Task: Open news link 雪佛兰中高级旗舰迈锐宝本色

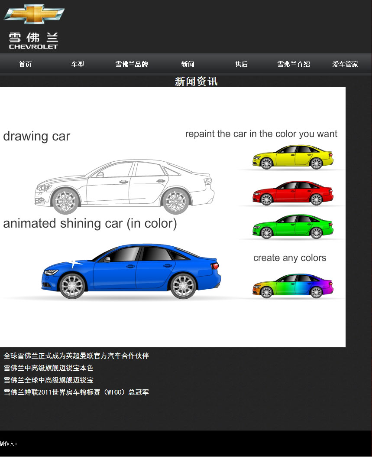Action: click(x=49, y=368)
